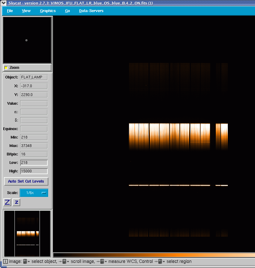Click the Max value field showing 37348
The width and height of the screenshot is (255, 268).
coord(34,146)
